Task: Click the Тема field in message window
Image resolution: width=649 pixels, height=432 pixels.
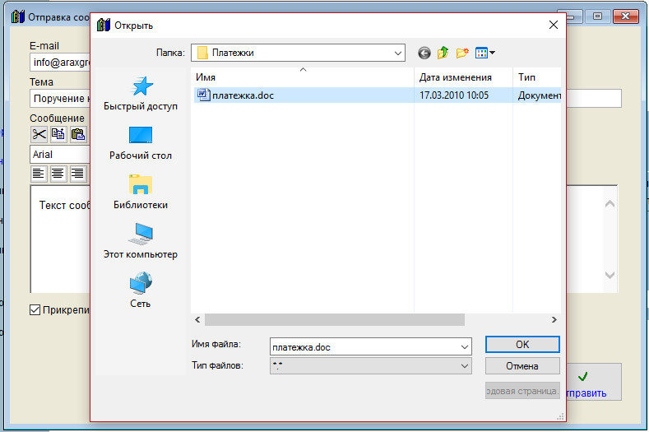Action: [x=60, y=99]
